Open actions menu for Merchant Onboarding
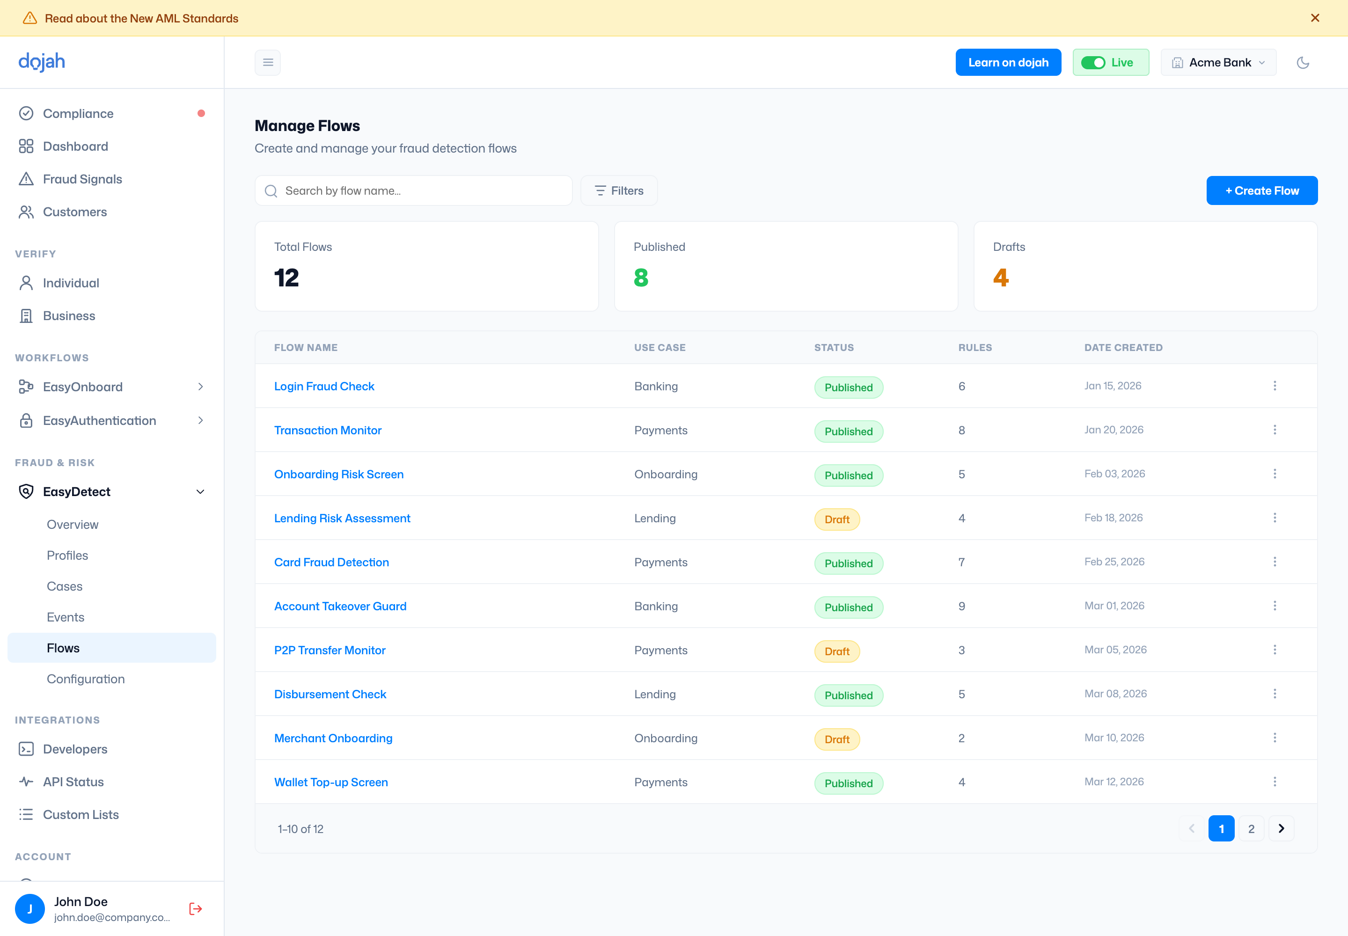 click(1275, 738)
